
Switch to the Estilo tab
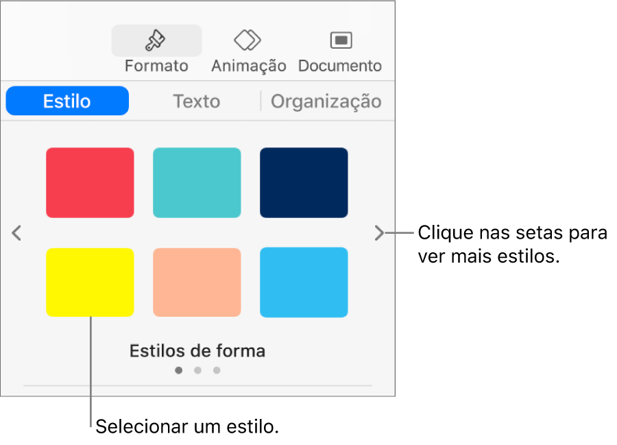[67, 101]
